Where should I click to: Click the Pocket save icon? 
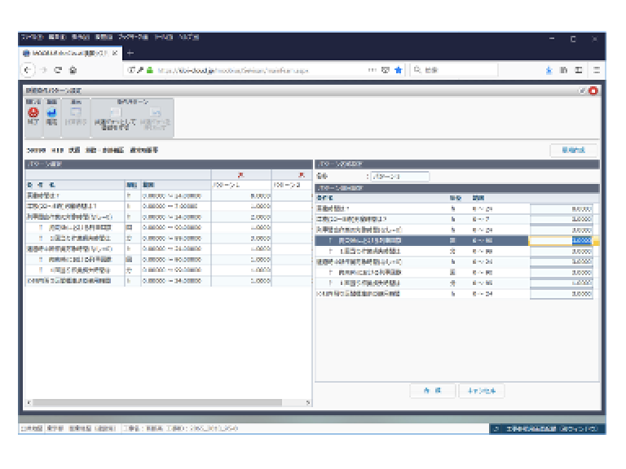(386, 70)
